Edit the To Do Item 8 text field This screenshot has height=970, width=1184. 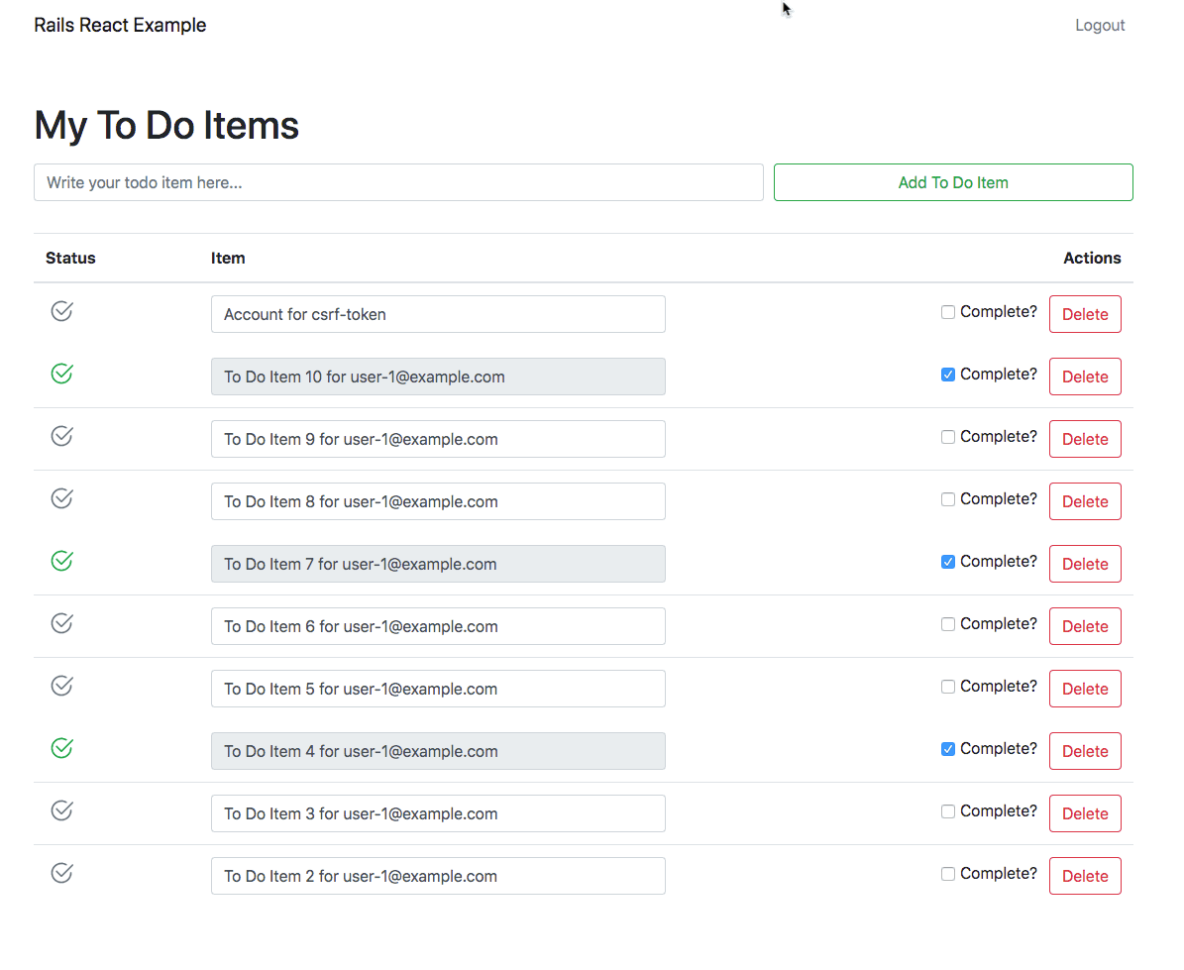[x=438, y=501]
